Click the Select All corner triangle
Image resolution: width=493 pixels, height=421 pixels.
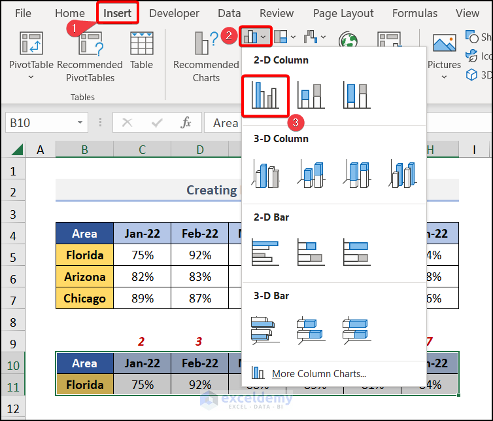[x=17, y=149]
